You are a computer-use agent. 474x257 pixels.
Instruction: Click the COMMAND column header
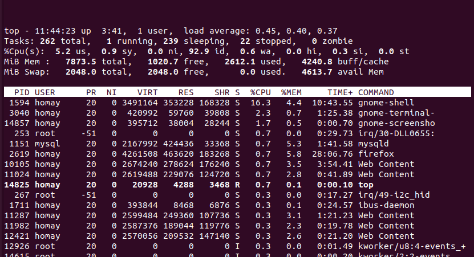pos(376,92)
